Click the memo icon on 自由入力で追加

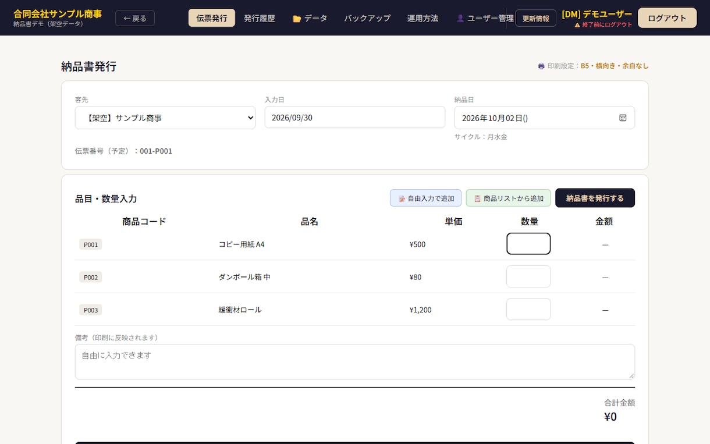coord(402,198)
